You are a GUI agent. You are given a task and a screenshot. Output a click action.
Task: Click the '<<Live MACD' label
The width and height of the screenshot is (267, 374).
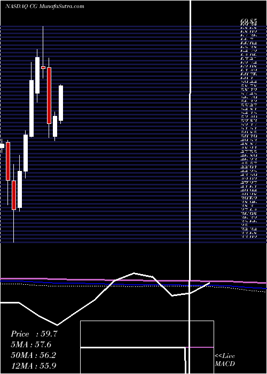click(225, 360)
